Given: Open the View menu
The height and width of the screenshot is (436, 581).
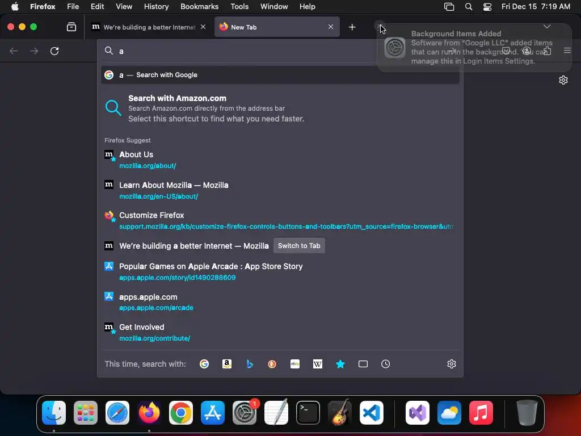Looking at the screenshot, I should pyautogui.click(x=124, y=6).
